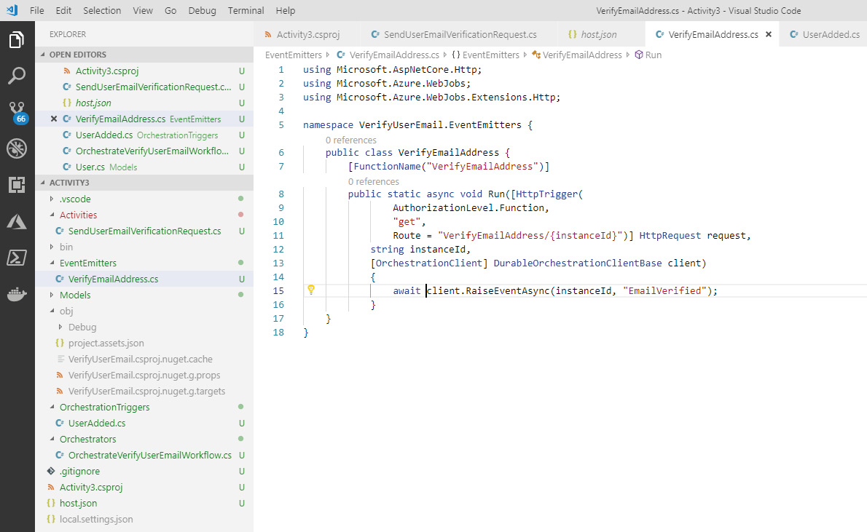
Task: Open the Debug view icon
Action: coord(17,148)
